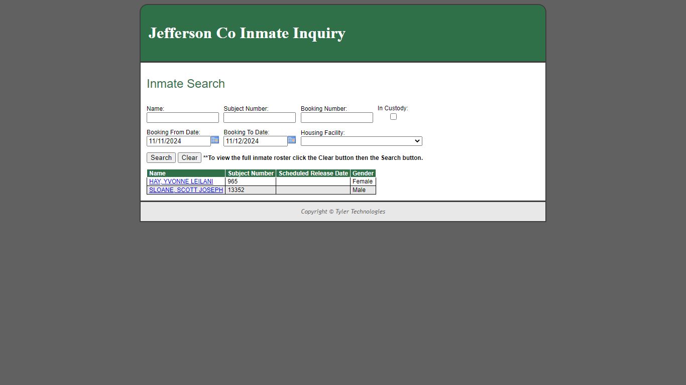The width and height of the screenshot is (686, 385).
Task: Click the Name column header
Action: click(186, 173)
